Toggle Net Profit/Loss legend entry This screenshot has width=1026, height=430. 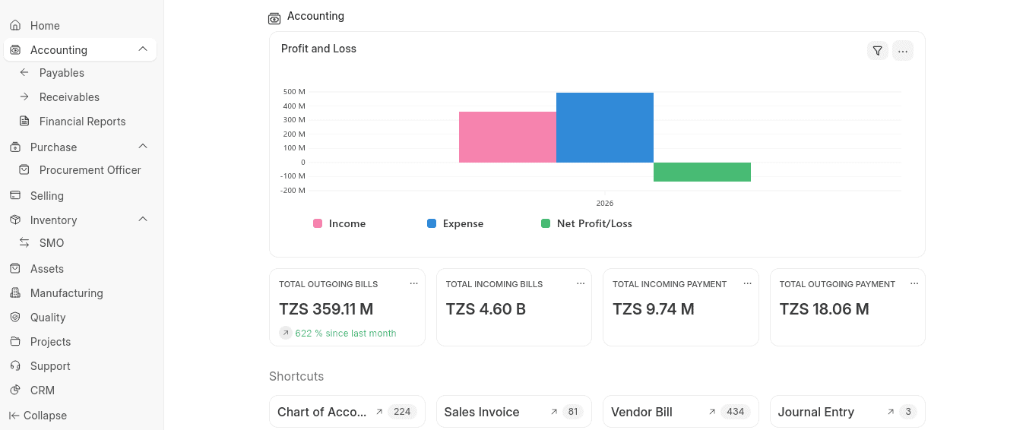pyautogui.click(x=587, y=224)
